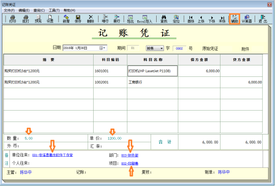The height and width of the screenshot is (186, 275).
Task: Go to next voucher with 下张
Action: pos(212,19)
